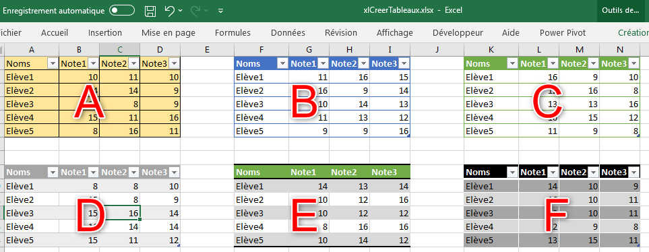
Task: Open Noms filter in black table F
Action: pyautogui.click(x=512, y=172)
